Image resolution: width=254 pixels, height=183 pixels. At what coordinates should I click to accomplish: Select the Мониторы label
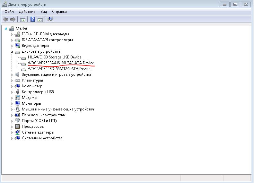[31, 103]
